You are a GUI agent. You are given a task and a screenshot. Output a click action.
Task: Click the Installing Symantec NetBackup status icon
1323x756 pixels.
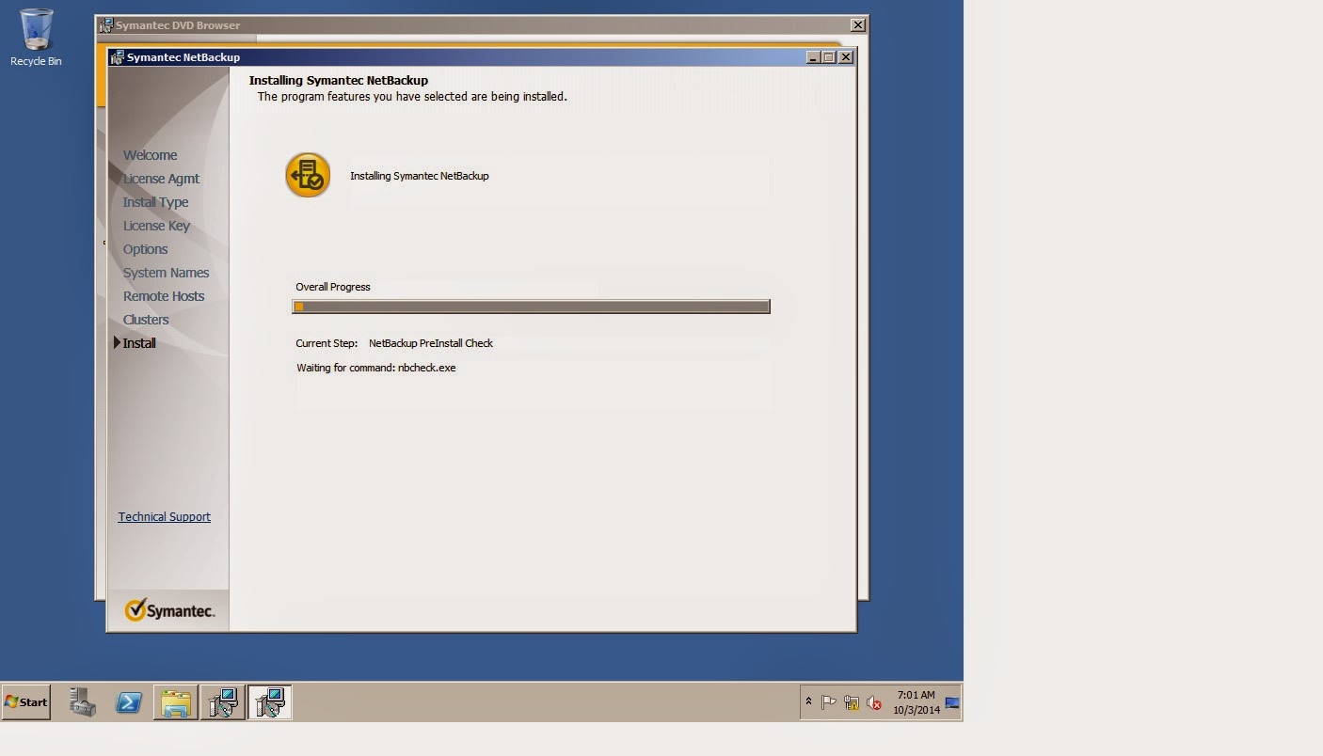tap(308, 175)
